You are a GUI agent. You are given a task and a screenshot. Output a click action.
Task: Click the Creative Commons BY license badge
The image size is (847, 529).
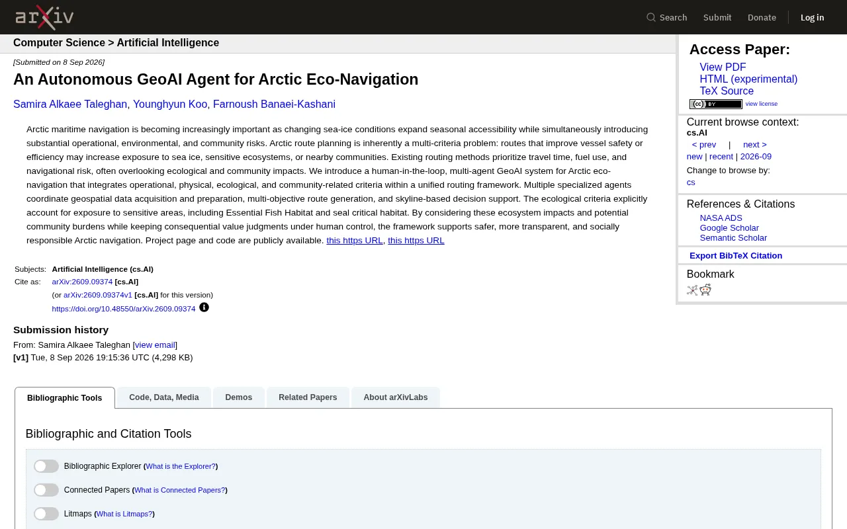pyautogui.click(x=715, y=104)
